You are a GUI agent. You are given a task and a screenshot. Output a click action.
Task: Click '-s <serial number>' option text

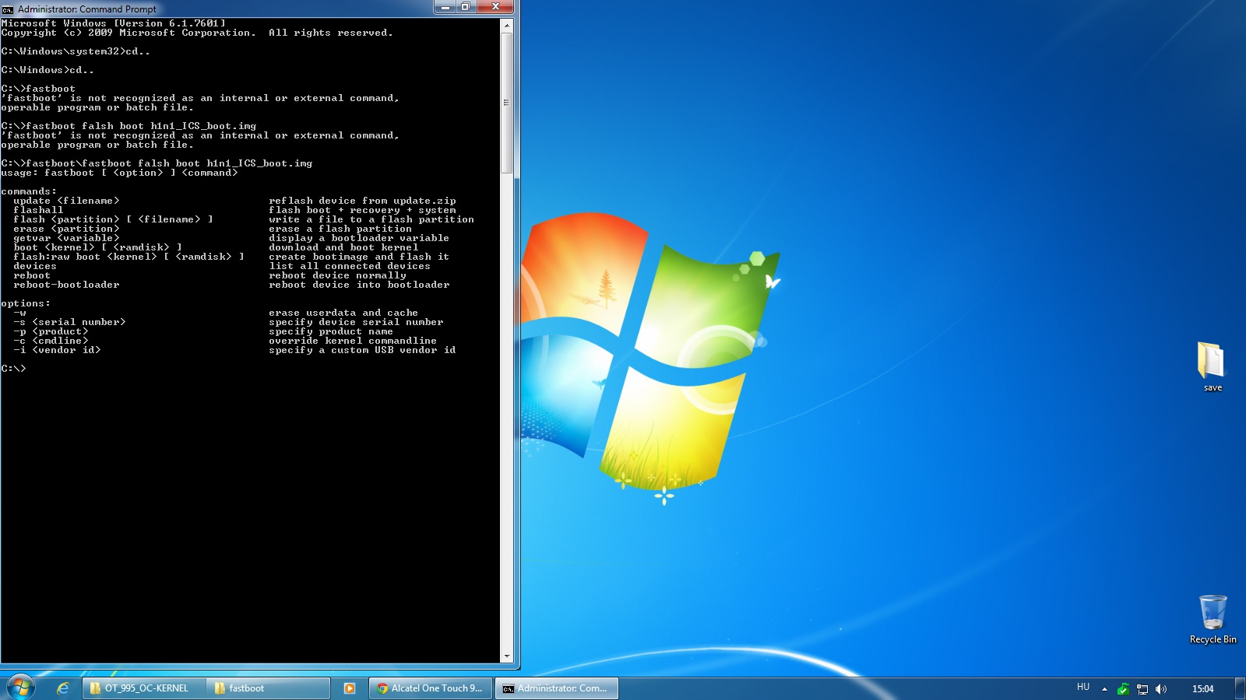69,322
